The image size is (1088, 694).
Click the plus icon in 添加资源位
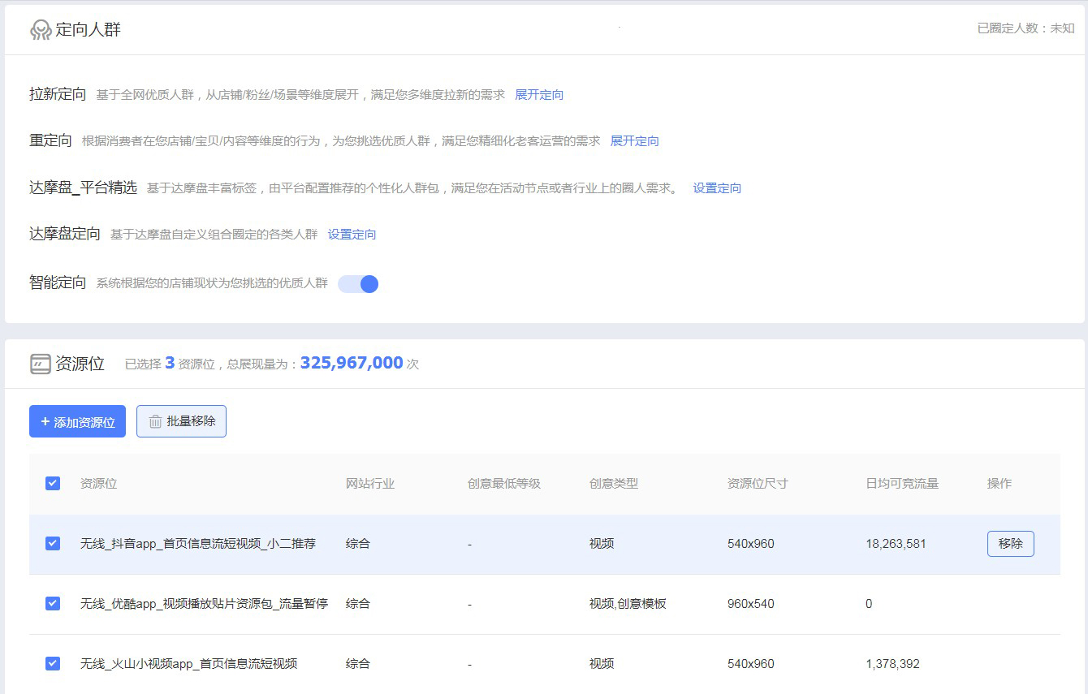click(x=45, y=421)
